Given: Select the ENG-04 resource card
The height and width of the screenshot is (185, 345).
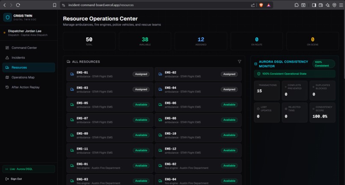Looking at the screenshot, I should 198,180.
